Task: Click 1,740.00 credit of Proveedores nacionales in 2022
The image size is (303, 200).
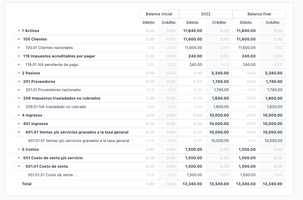Action: [221, 90]
